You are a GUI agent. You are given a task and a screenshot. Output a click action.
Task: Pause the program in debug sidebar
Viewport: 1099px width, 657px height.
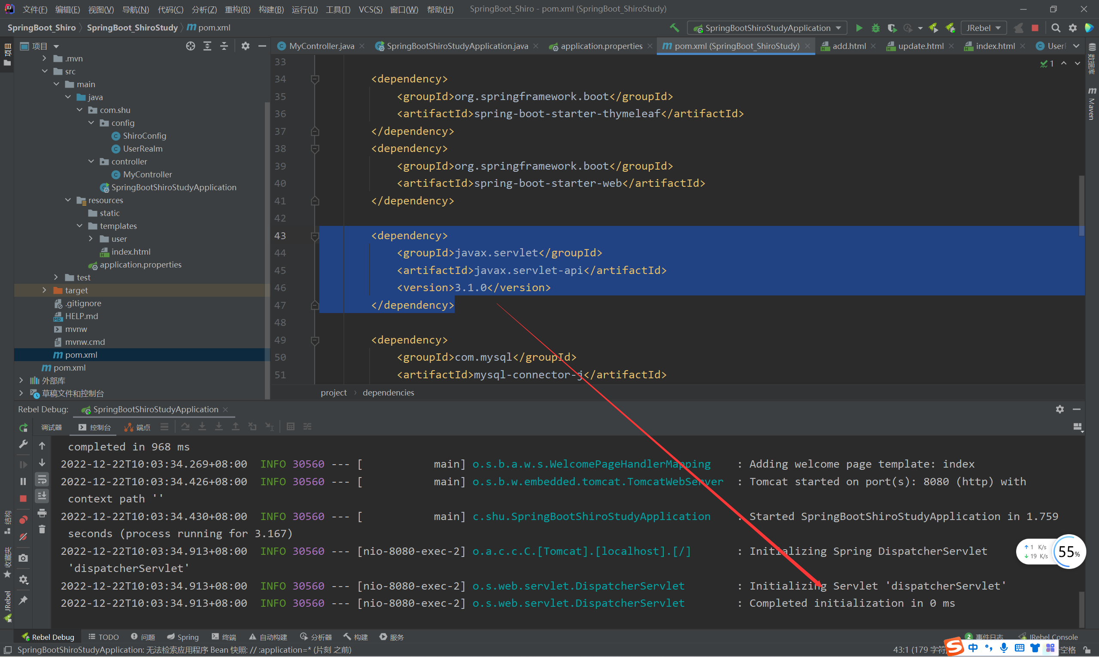(x=24, y=481)
